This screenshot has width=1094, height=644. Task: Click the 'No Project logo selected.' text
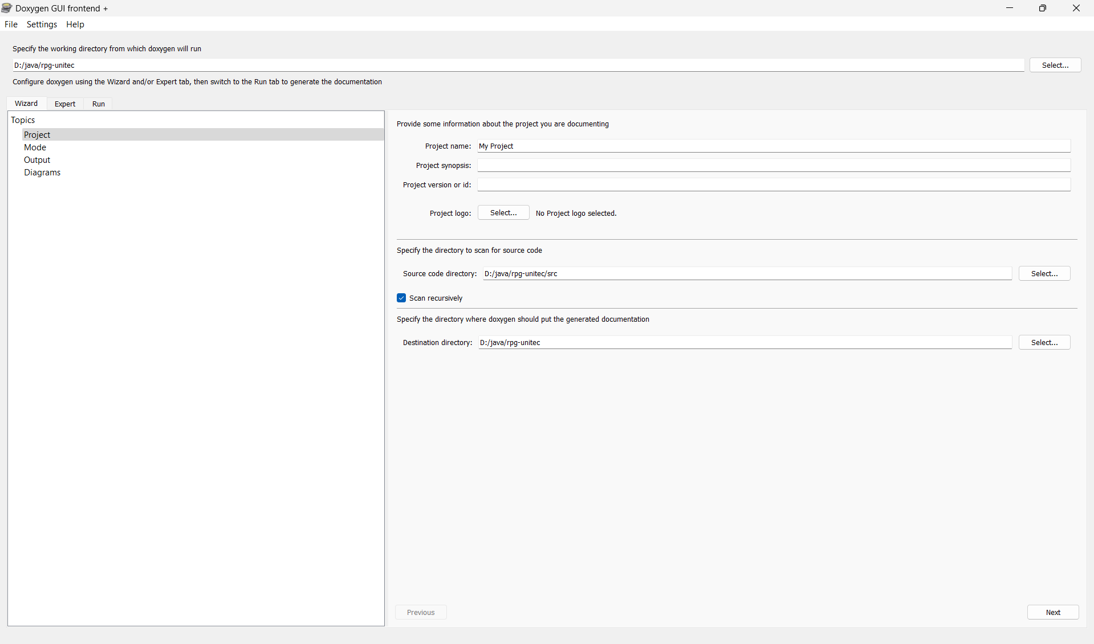[x=576, y=213]
